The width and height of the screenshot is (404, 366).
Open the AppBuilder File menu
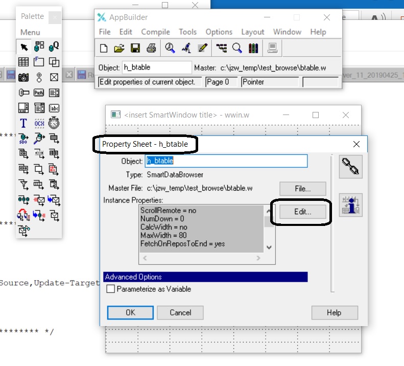[105, 32]
